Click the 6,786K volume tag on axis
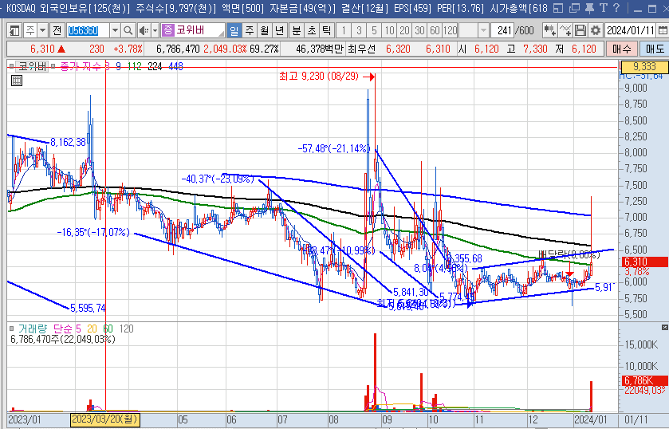This screenshot has width=669, height=429. tap(645, 380)
